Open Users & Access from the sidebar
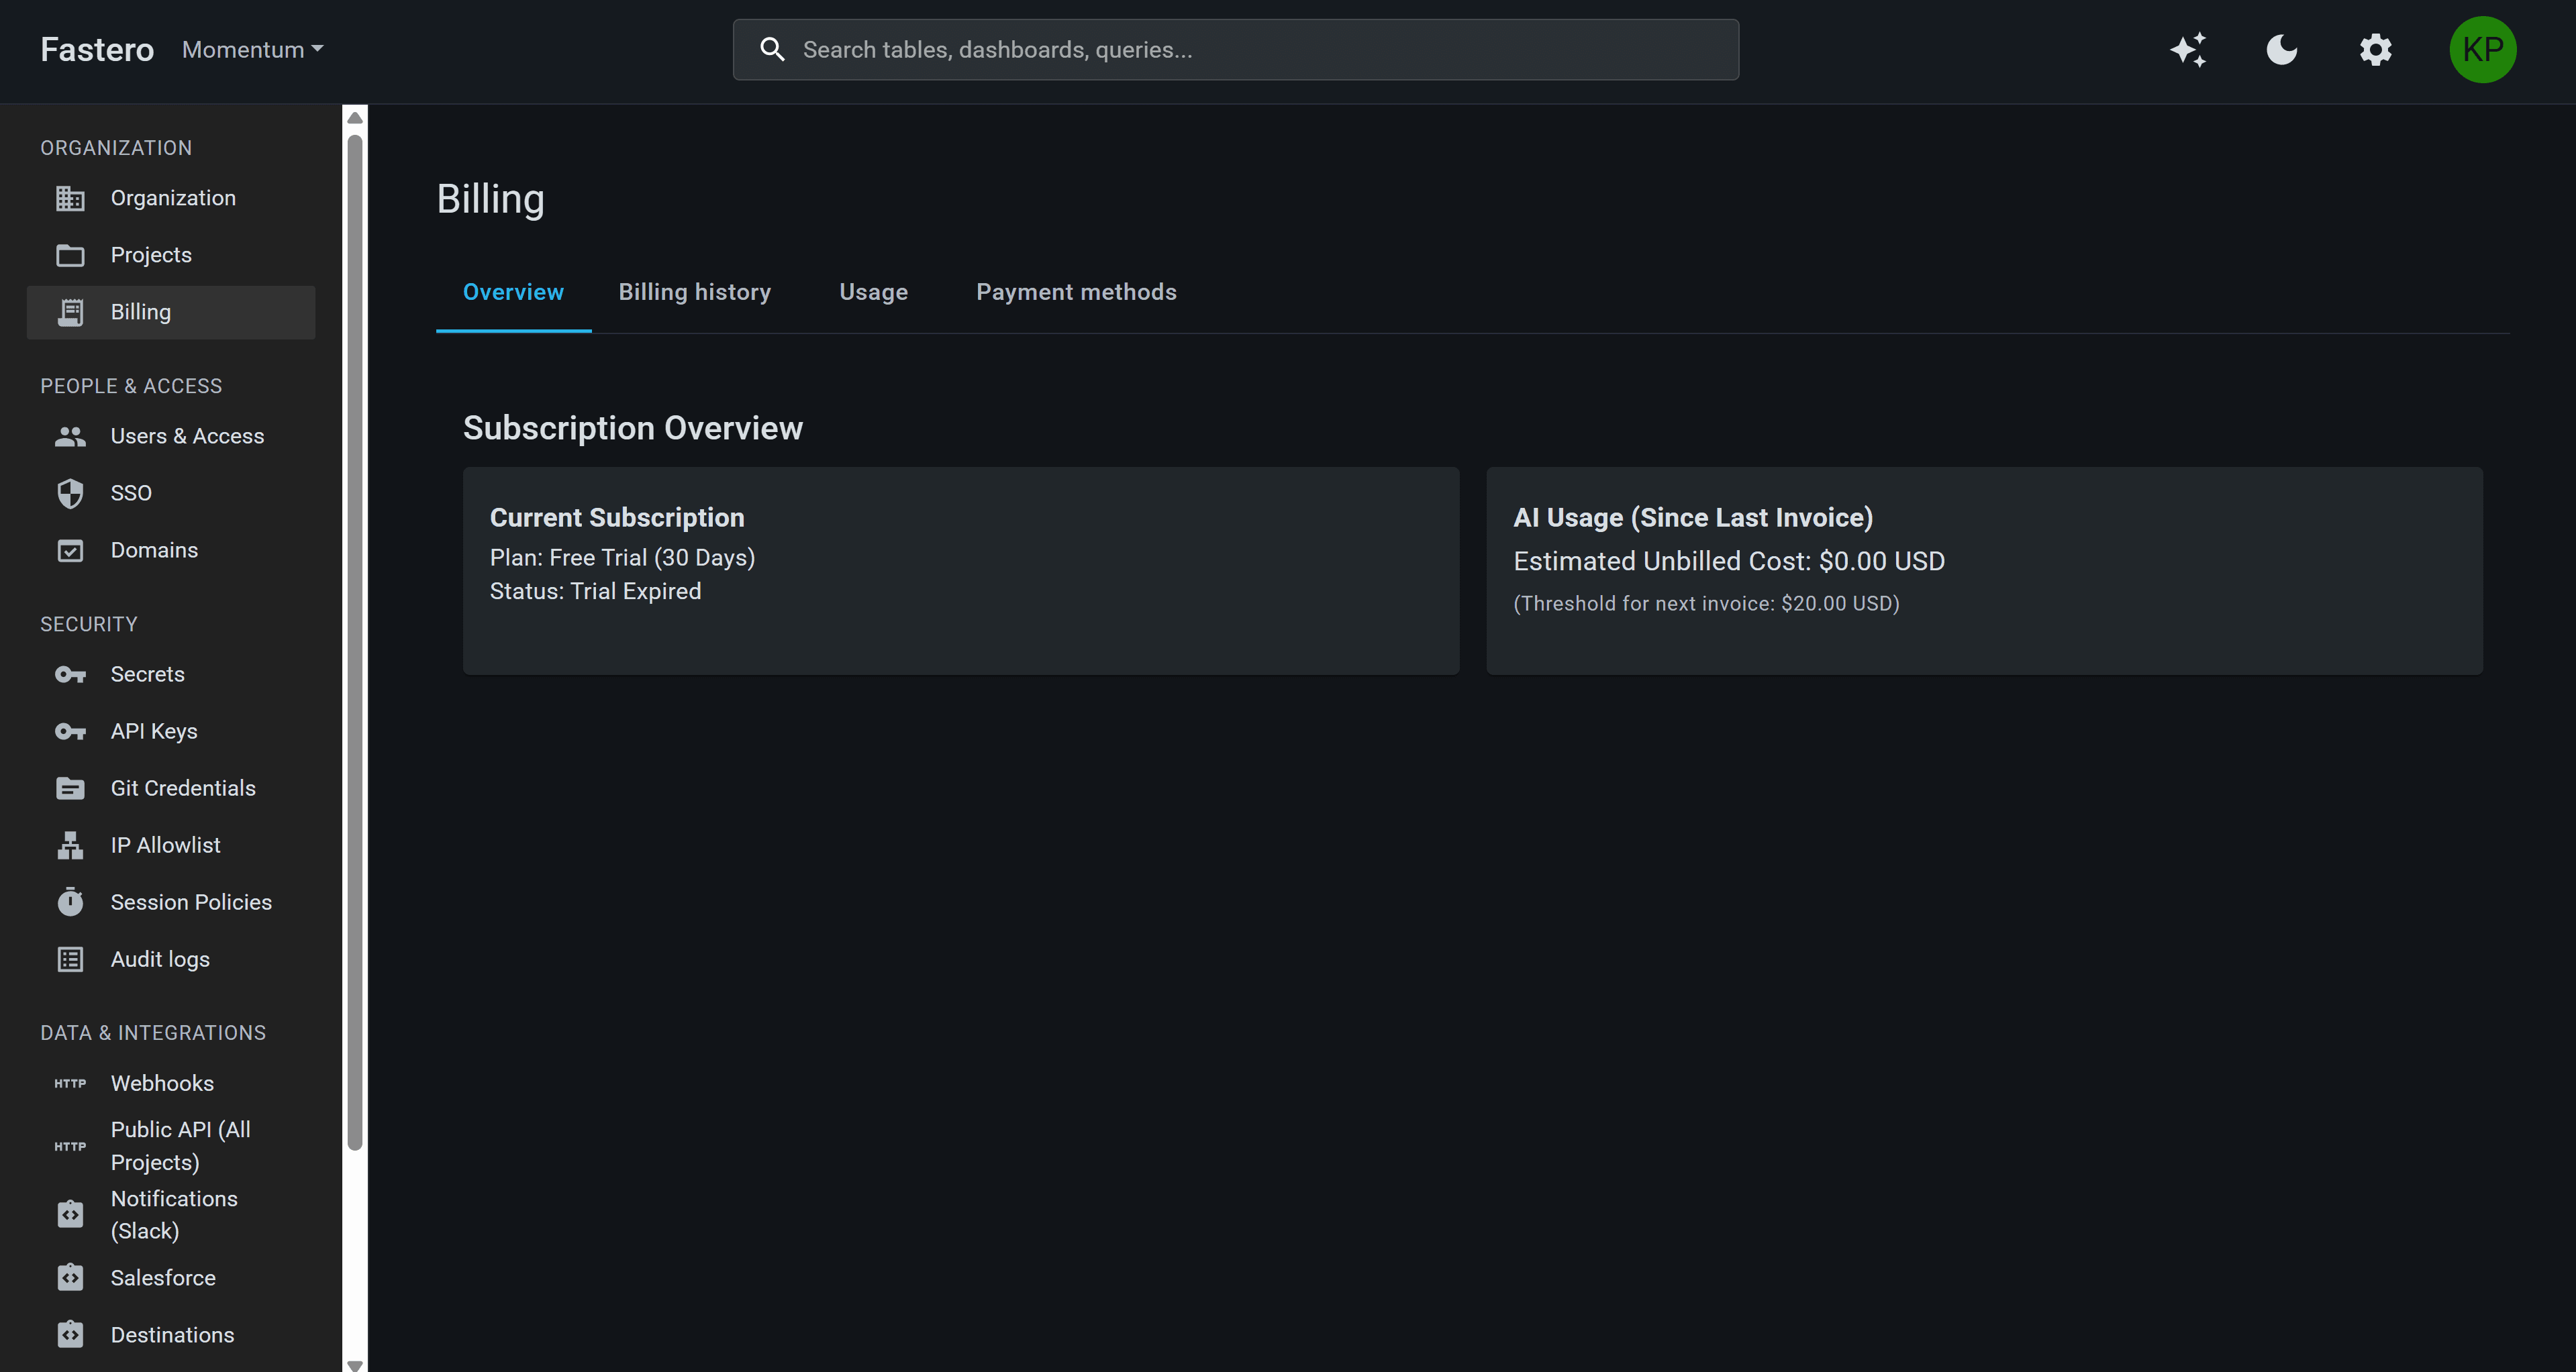This screenshot has height=1372, width=2576. coord(186,435)
